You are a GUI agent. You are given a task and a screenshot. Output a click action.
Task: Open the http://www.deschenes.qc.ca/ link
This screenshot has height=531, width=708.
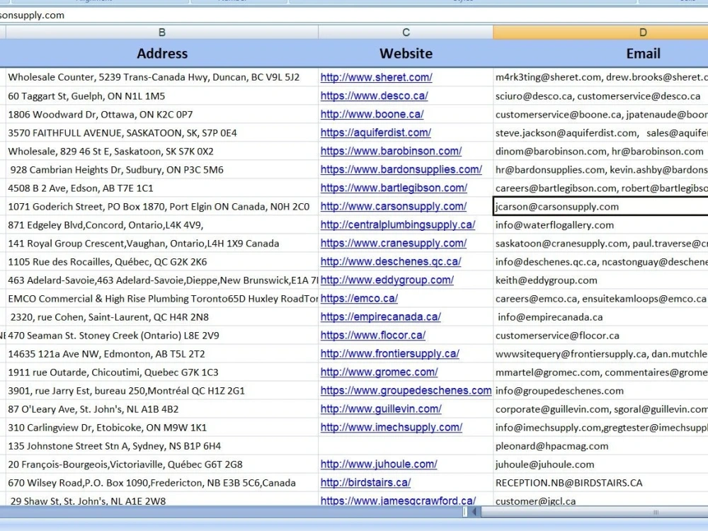tap(391, 261)
